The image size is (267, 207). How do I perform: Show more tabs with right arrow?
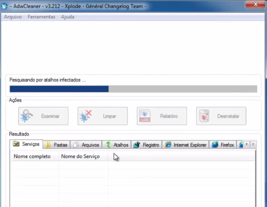pyautogui.click(x=253, y=144)
